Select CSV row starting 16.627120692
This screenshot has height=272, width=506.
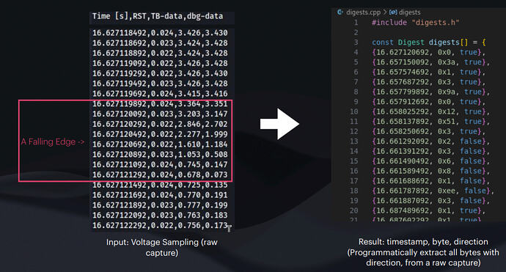tap(160, 144)
